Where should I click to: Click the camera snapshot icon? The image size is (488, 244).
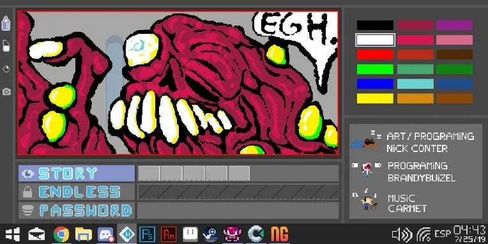pyautogui.click(x=6, y=91)
